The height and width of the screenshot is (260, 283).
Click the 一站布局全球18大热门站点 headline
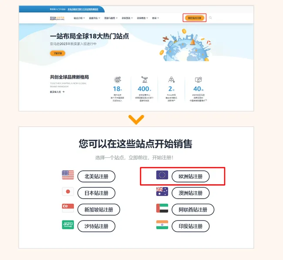point(90,36)
